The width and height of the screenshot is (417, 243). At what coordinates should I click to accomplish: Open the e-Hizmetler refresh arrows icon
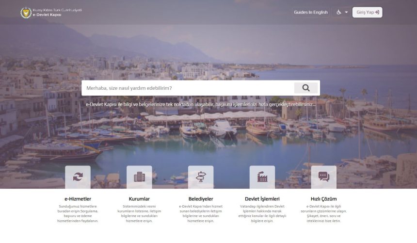click(78, 177)
